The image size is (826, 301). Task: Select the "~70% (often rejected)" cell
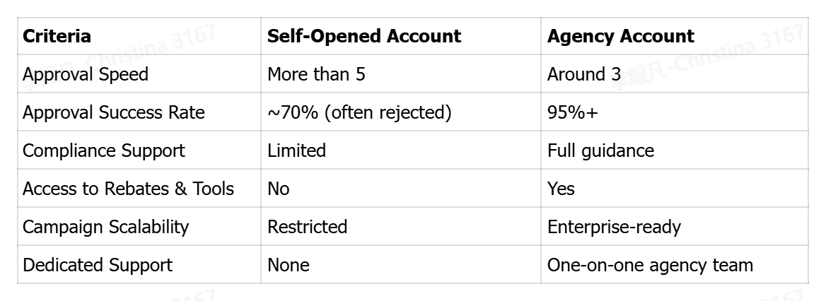coord(359,112)
